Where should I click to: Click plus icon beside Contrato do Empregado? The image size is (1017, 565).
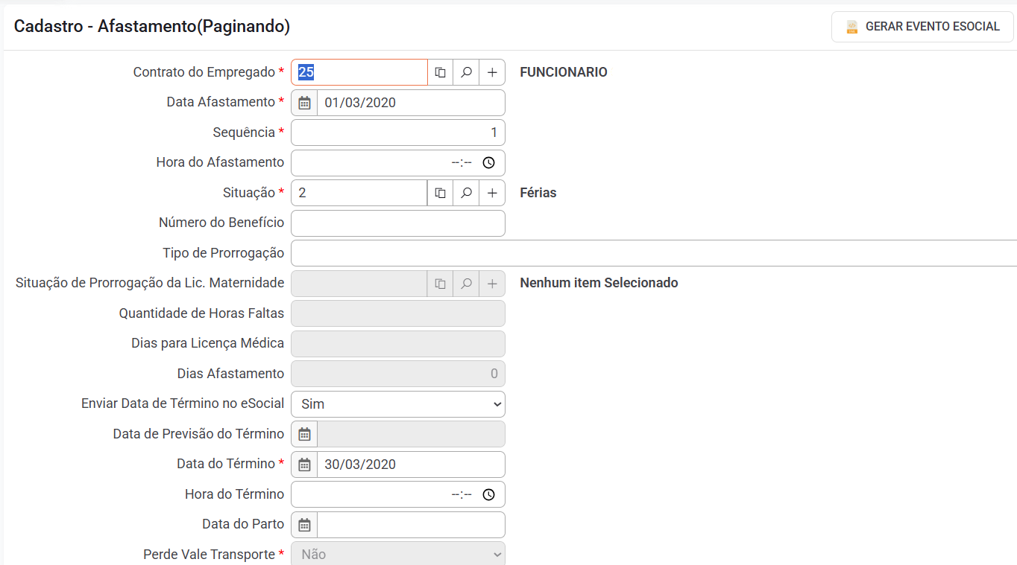coord(492,73)
